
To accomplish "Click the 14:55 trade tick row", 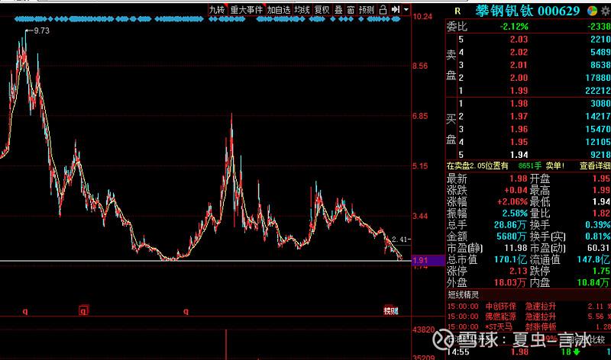I will coord(529,352).
